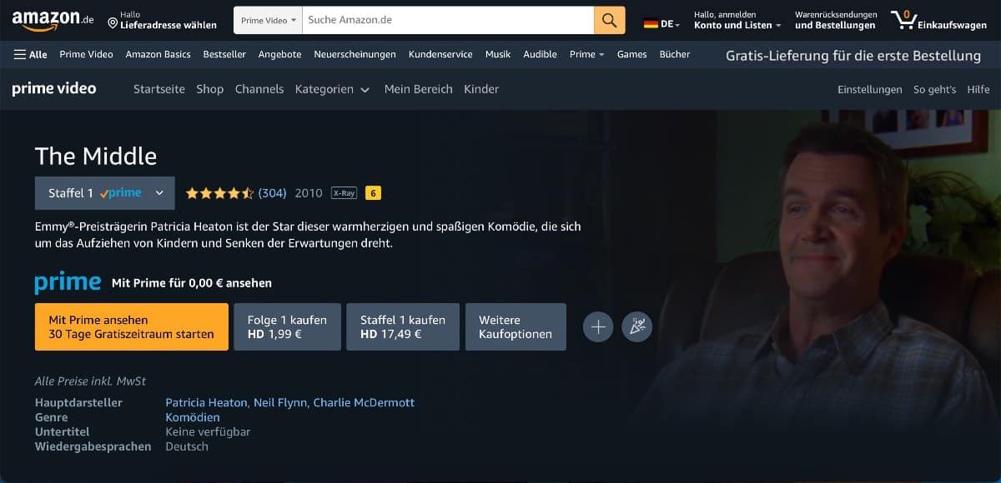Open the Amazon.de logo homepage
1001x483 pixels.
point(53,19)
